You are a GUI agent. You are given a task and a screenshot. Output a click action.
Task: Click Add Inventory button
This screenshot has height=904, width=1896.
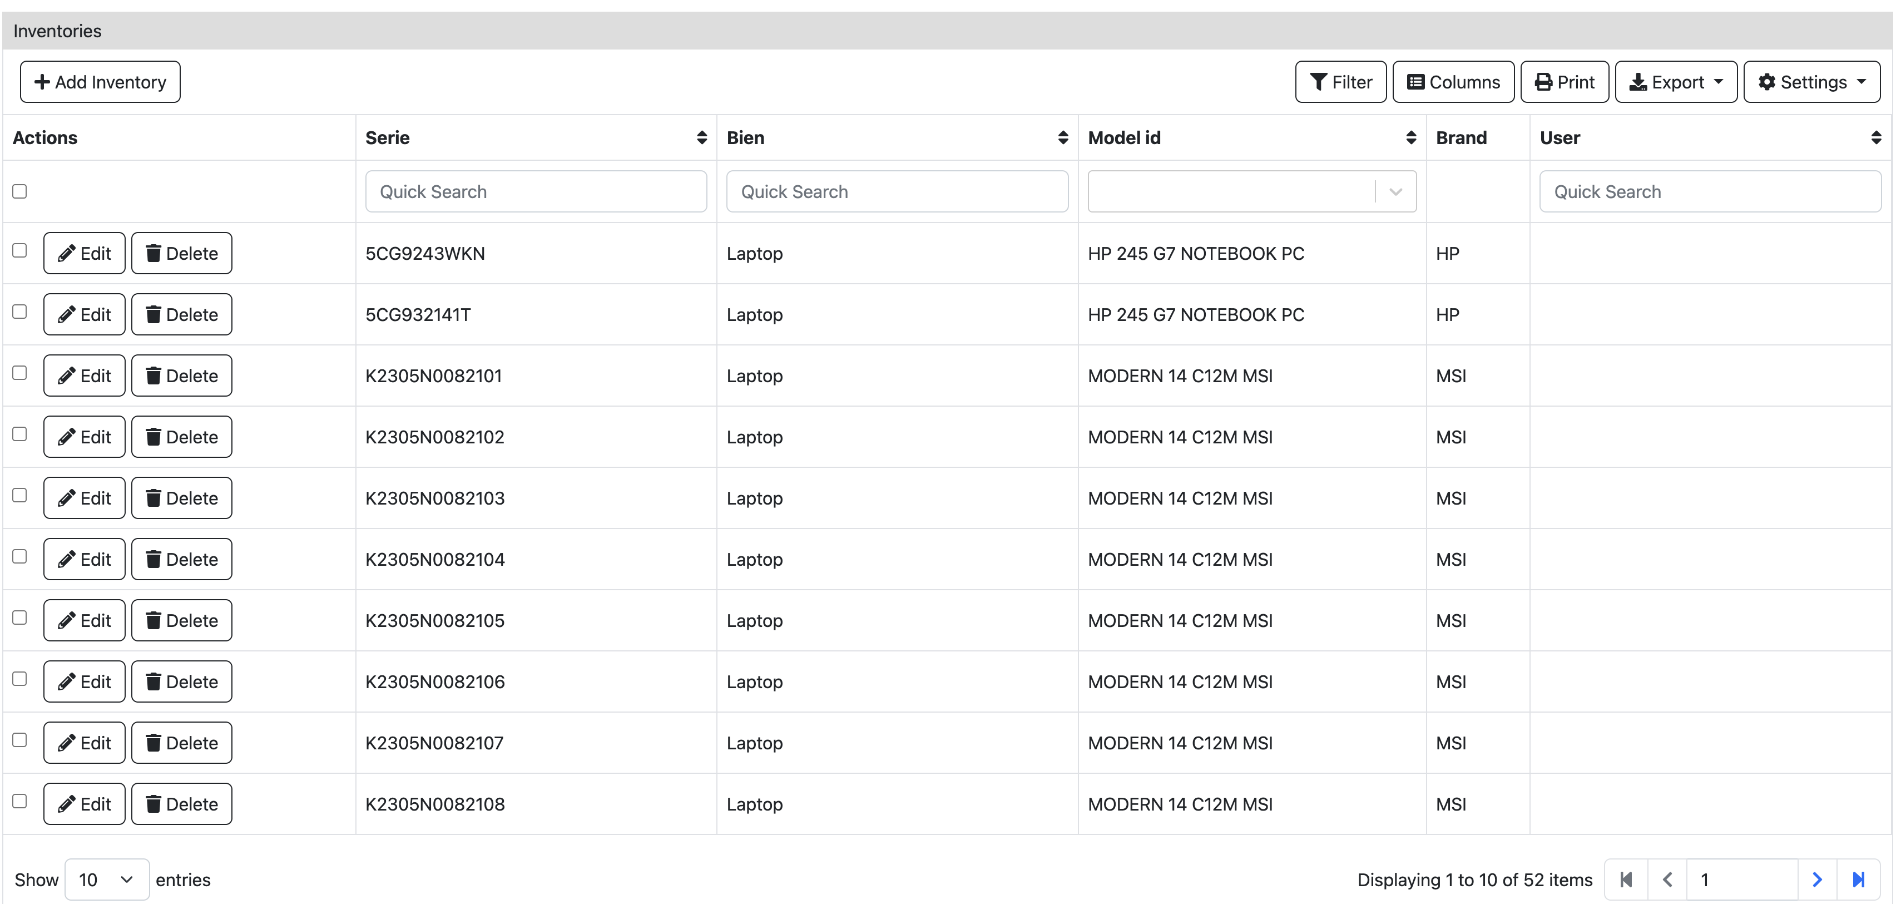click(x=100, y=82)
